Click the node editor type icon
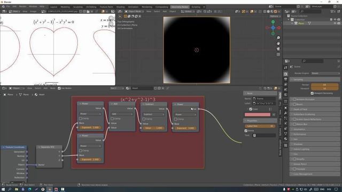342x192 pixels. pyautogui.click(x=4, y=88)
